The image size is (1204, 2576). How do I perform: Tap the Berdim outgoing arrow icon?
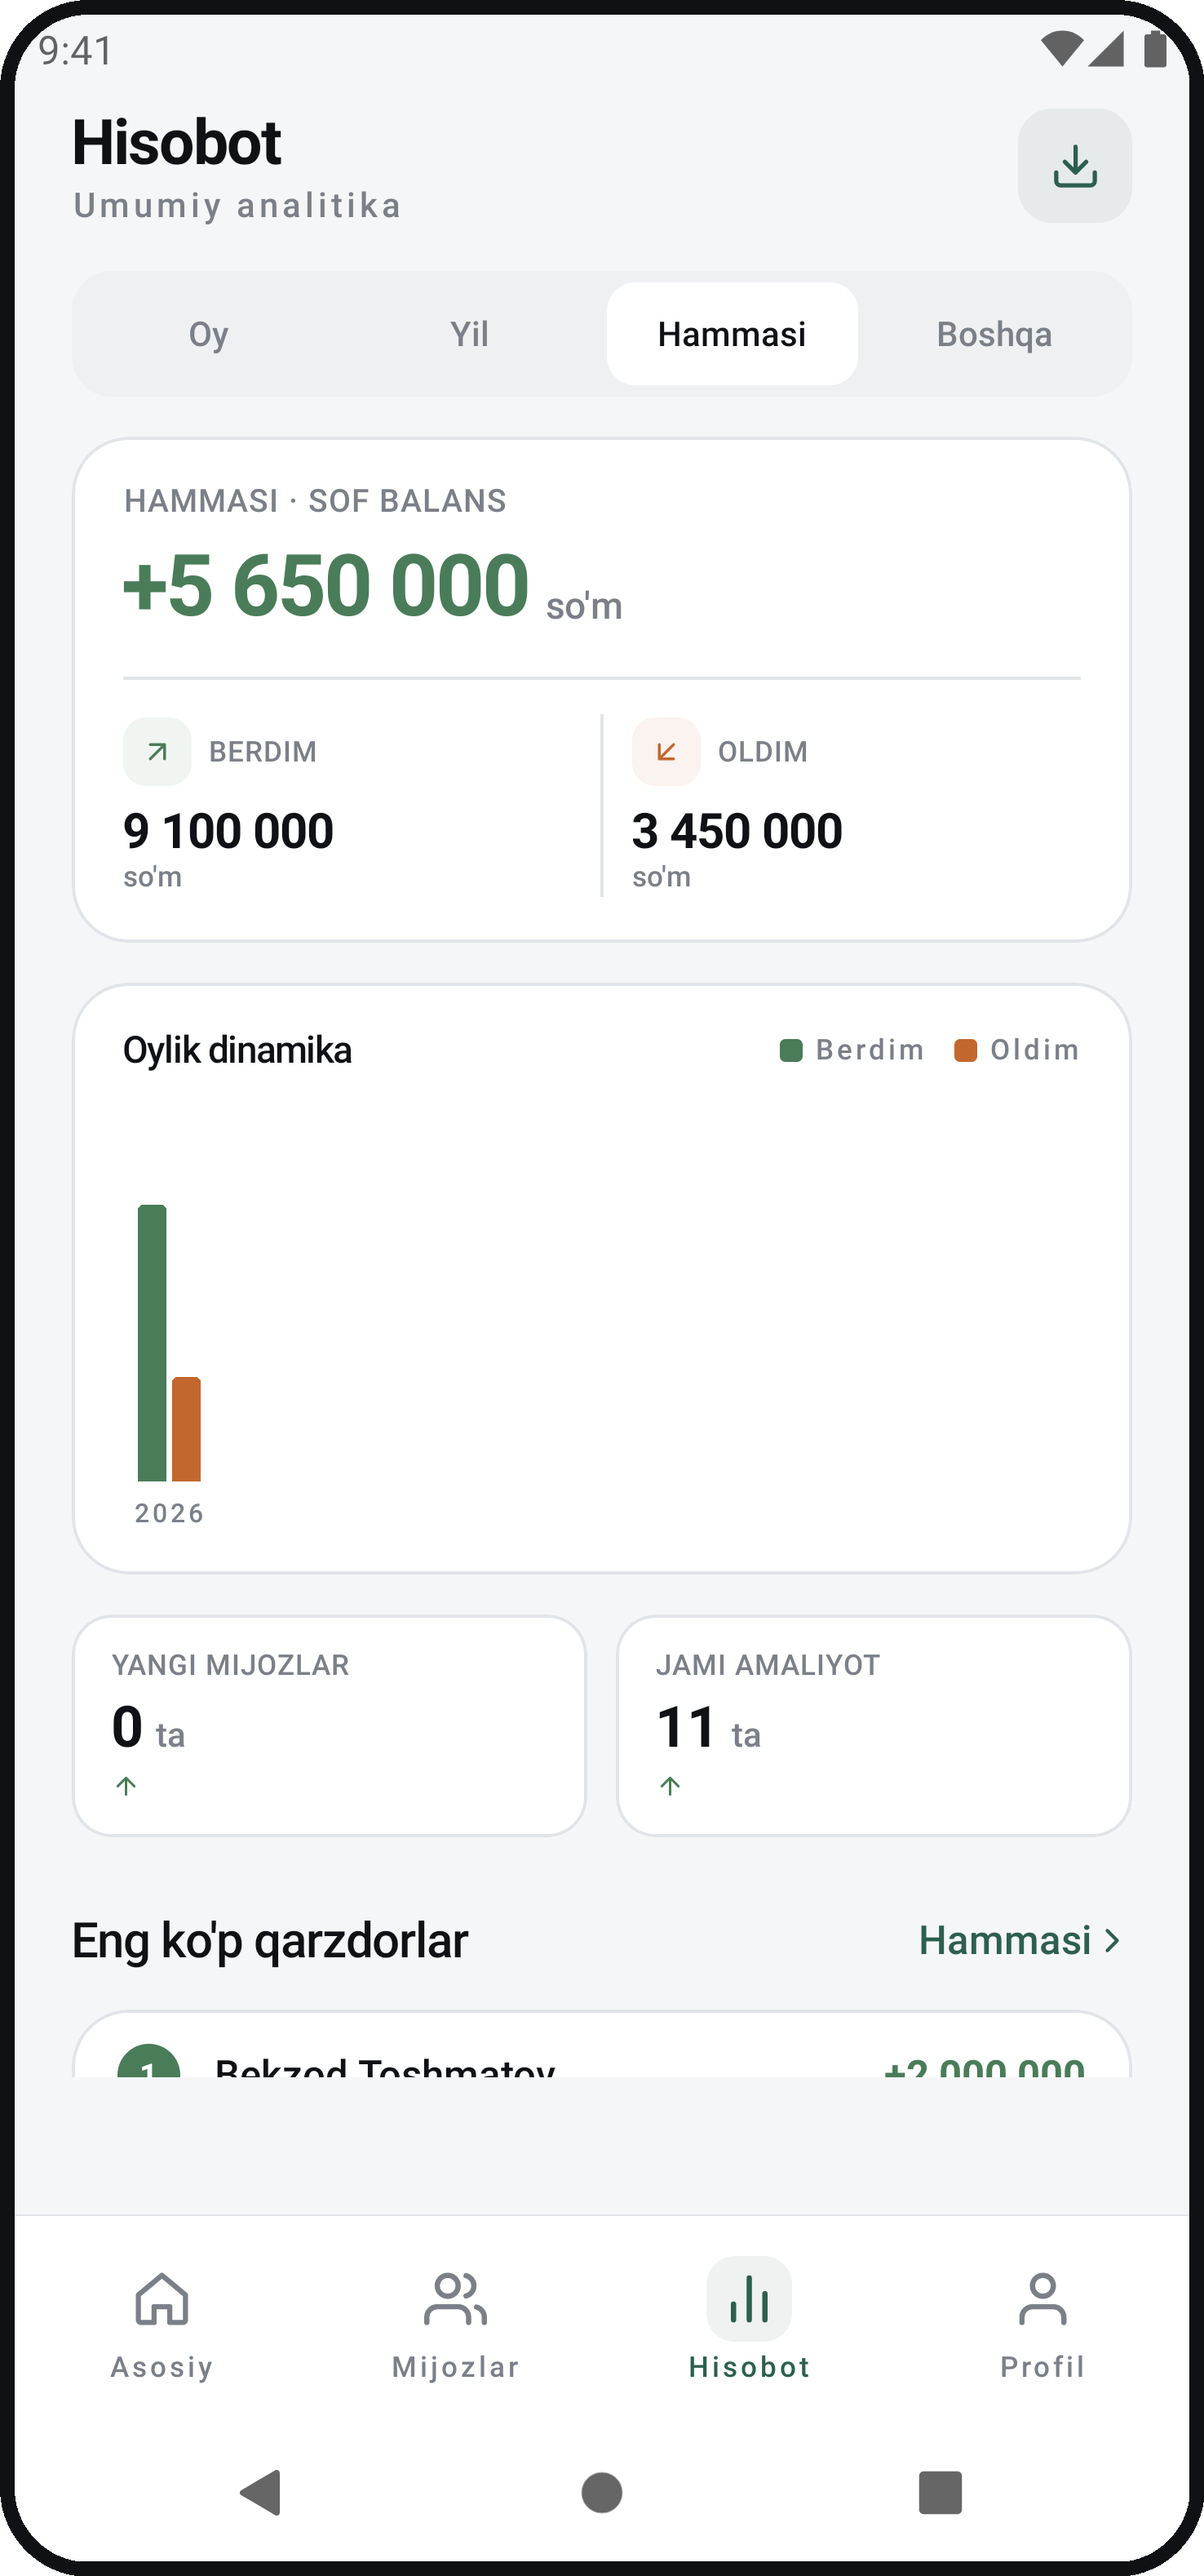click(x=157, y=751)
